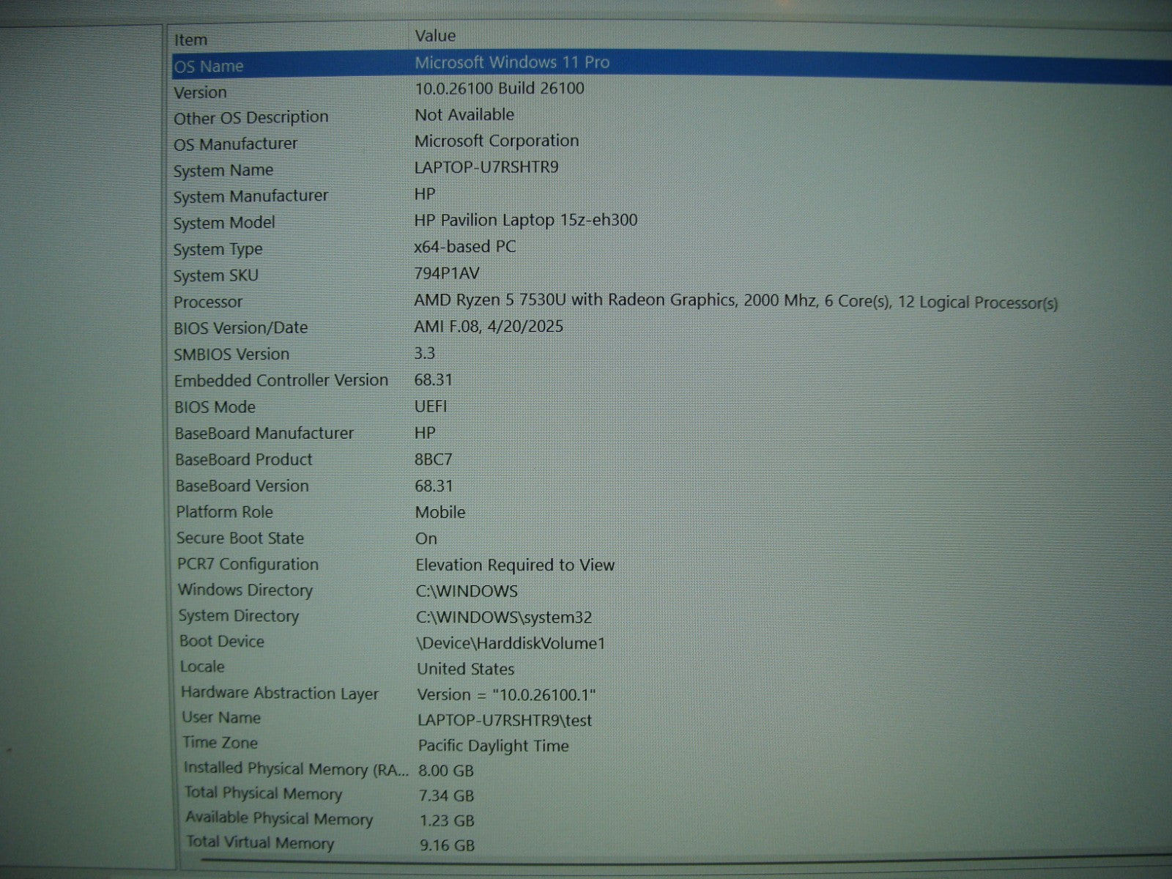1172x879 pixels.
Task: Click the Embedded Controller Version label
Action: coord(281,380)
